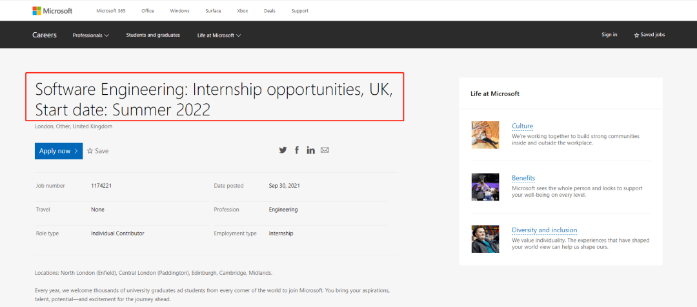Open the Benefits link
The image size is (697, 307).
523,178
